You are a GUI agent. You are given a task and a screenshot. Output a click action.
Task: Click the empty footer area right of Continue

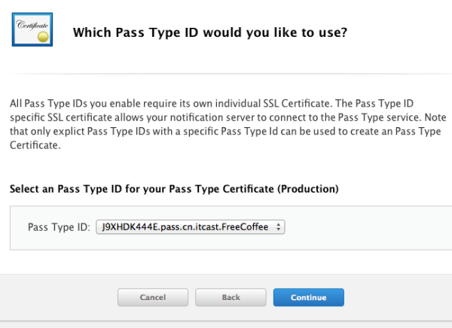tap(398, 297)
